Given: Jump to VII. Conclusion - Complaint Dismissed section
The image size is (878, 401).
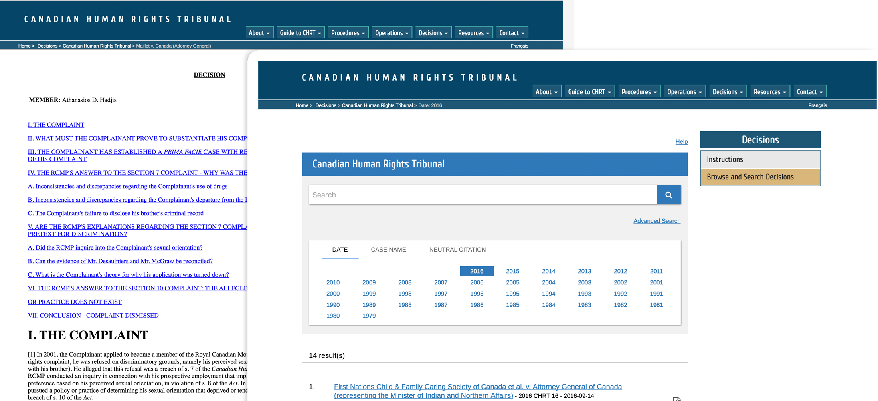Looking at the screenshot, I should [93, 315].
